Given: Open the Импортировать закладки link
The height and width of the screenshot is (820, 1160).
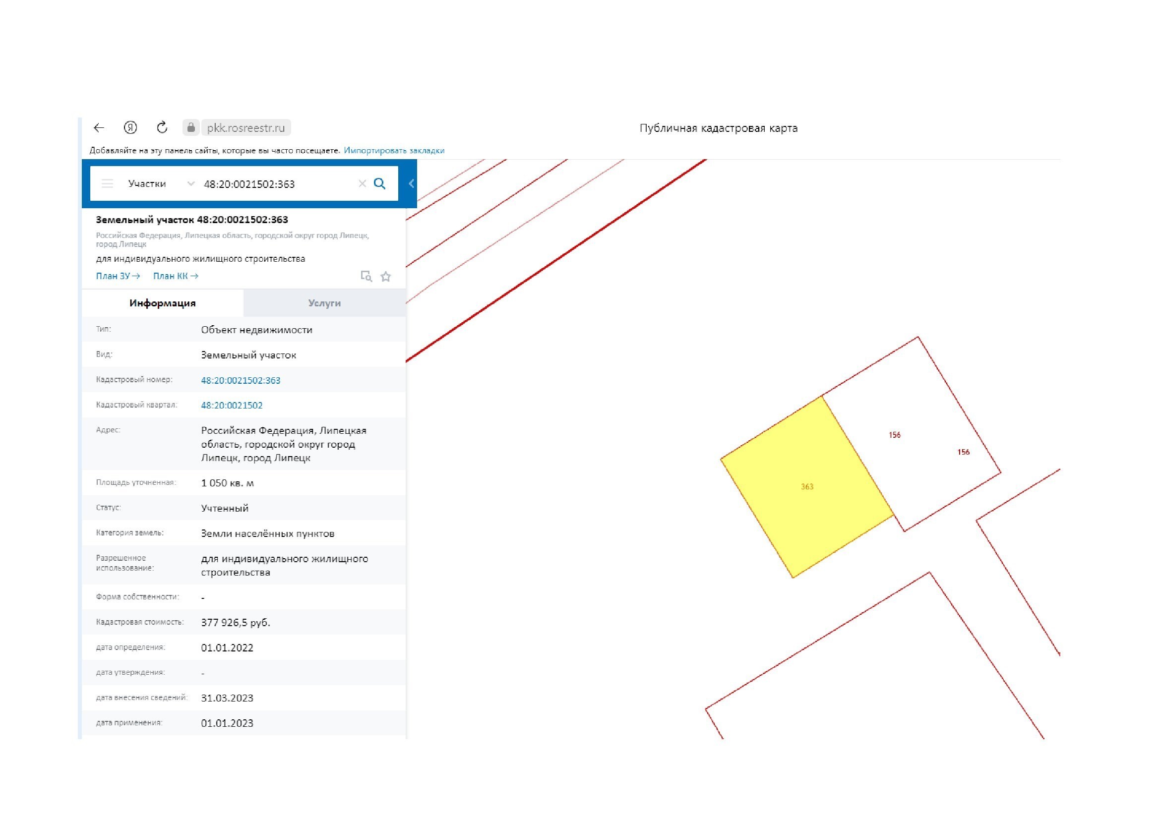Looking at the screenshot, I should (x=394, y=151).
